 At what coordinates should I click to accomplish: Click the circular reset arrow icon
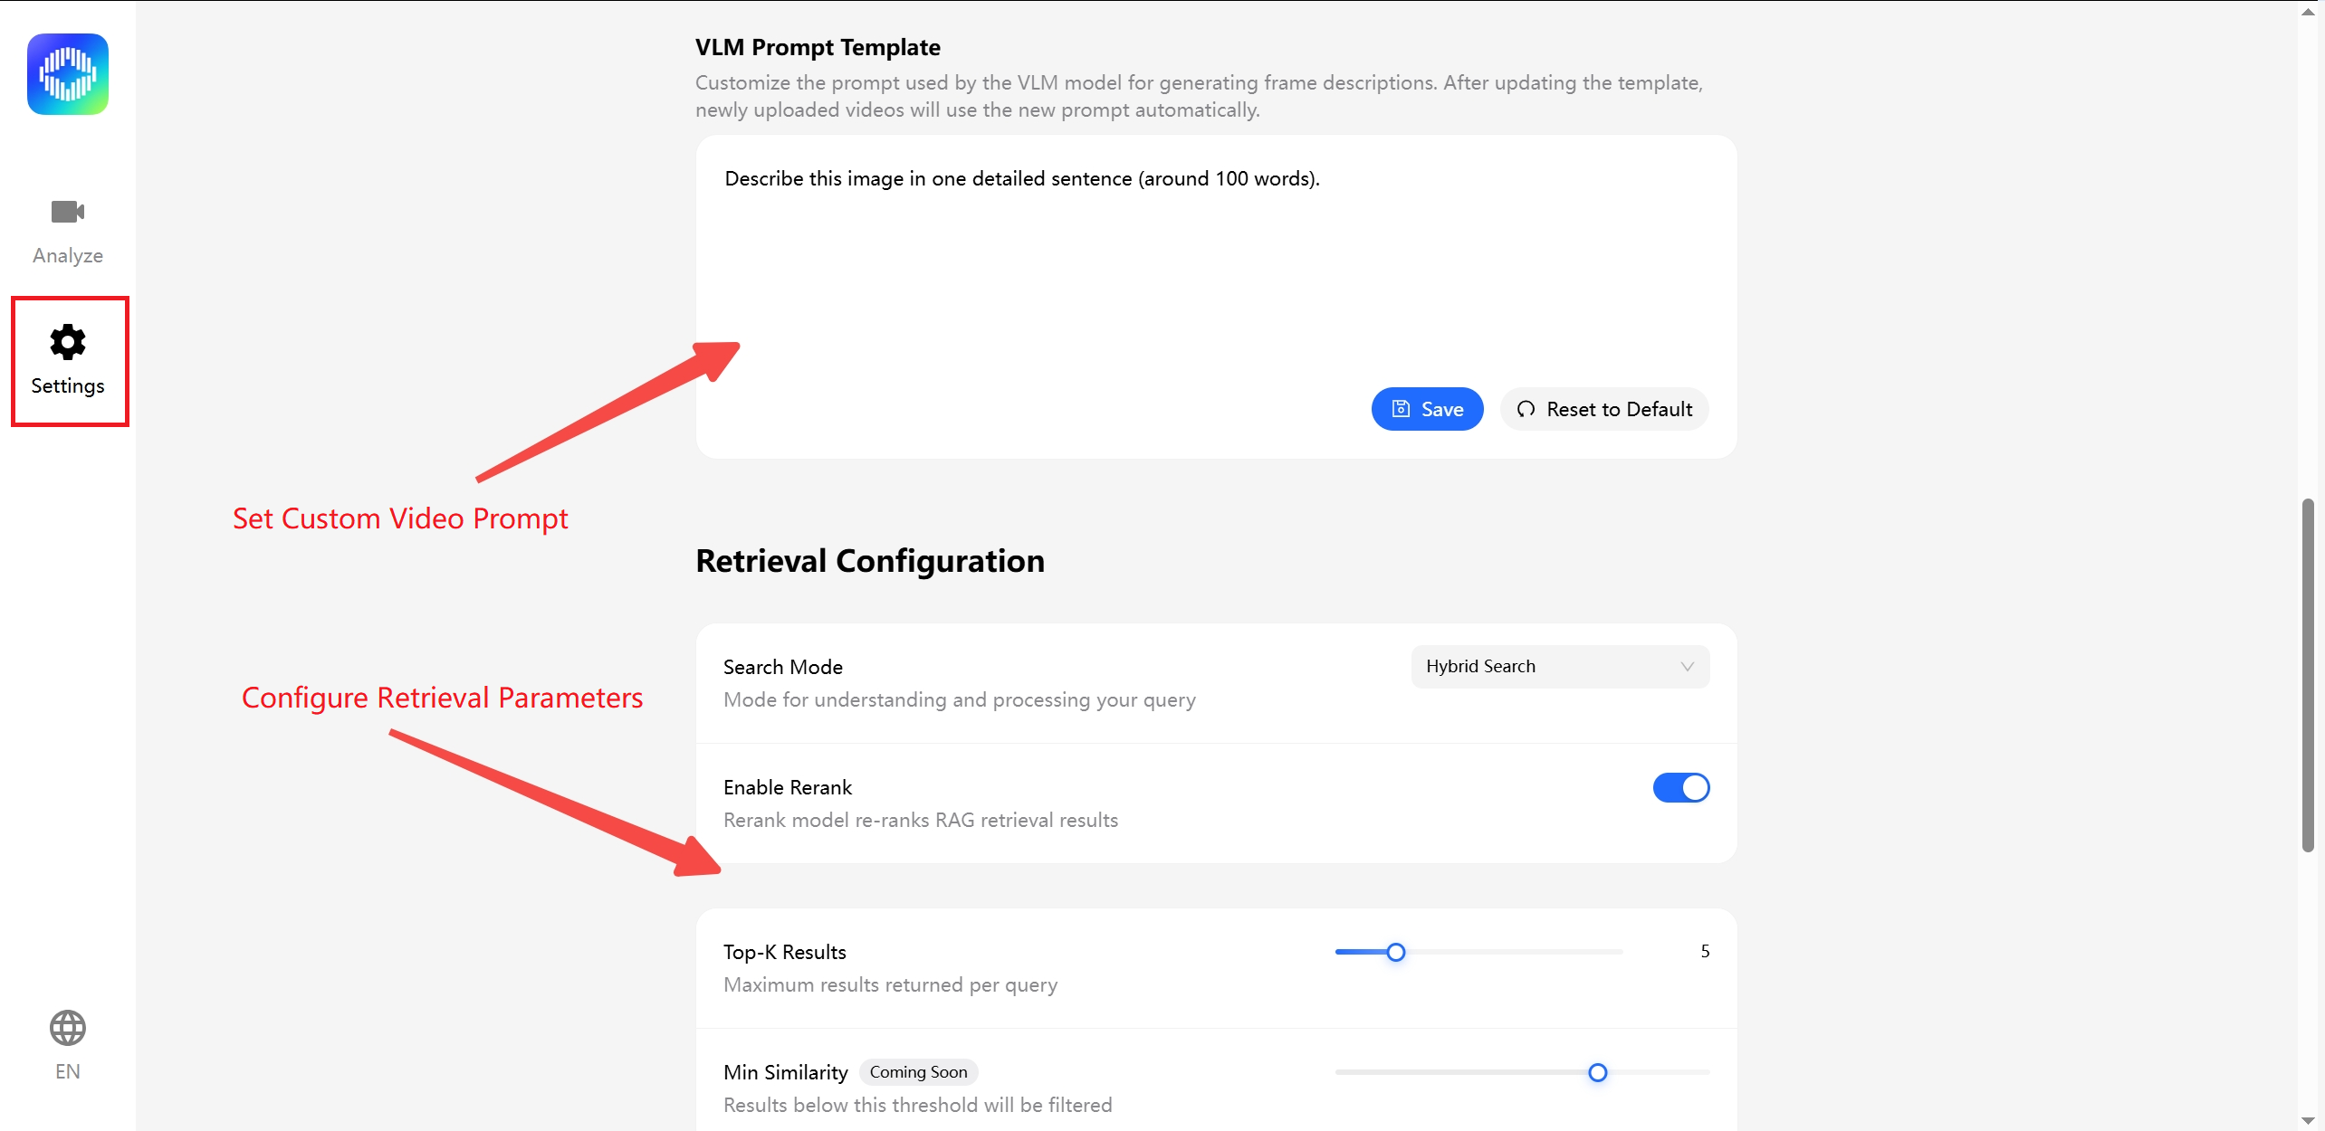click(x=1526, y=409)
